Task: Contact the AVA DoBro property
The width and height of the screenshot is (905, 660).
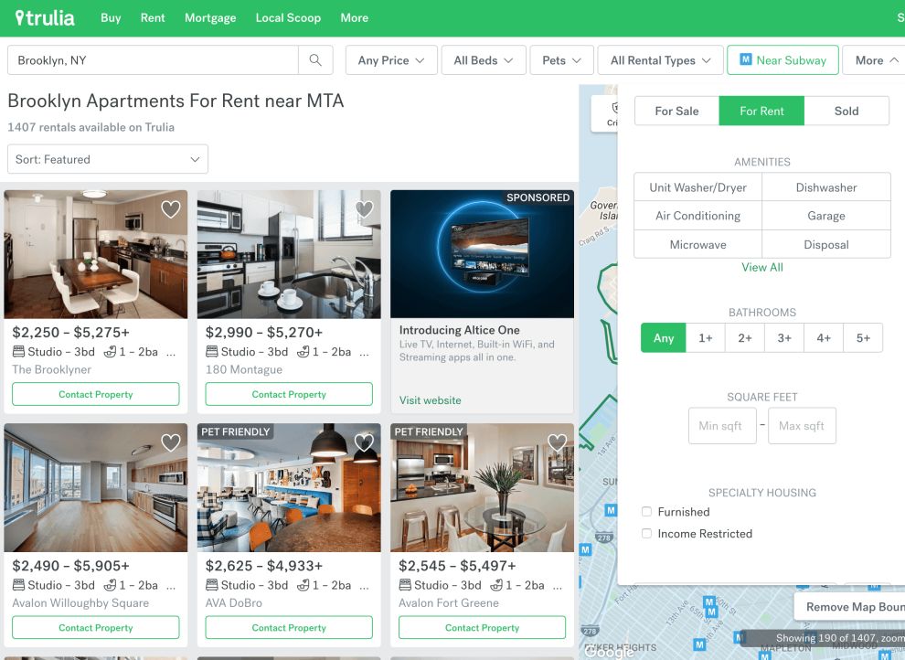Action: point(289,627)
